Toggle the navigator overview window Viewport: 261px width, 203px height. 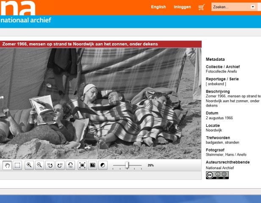[92, 165]
